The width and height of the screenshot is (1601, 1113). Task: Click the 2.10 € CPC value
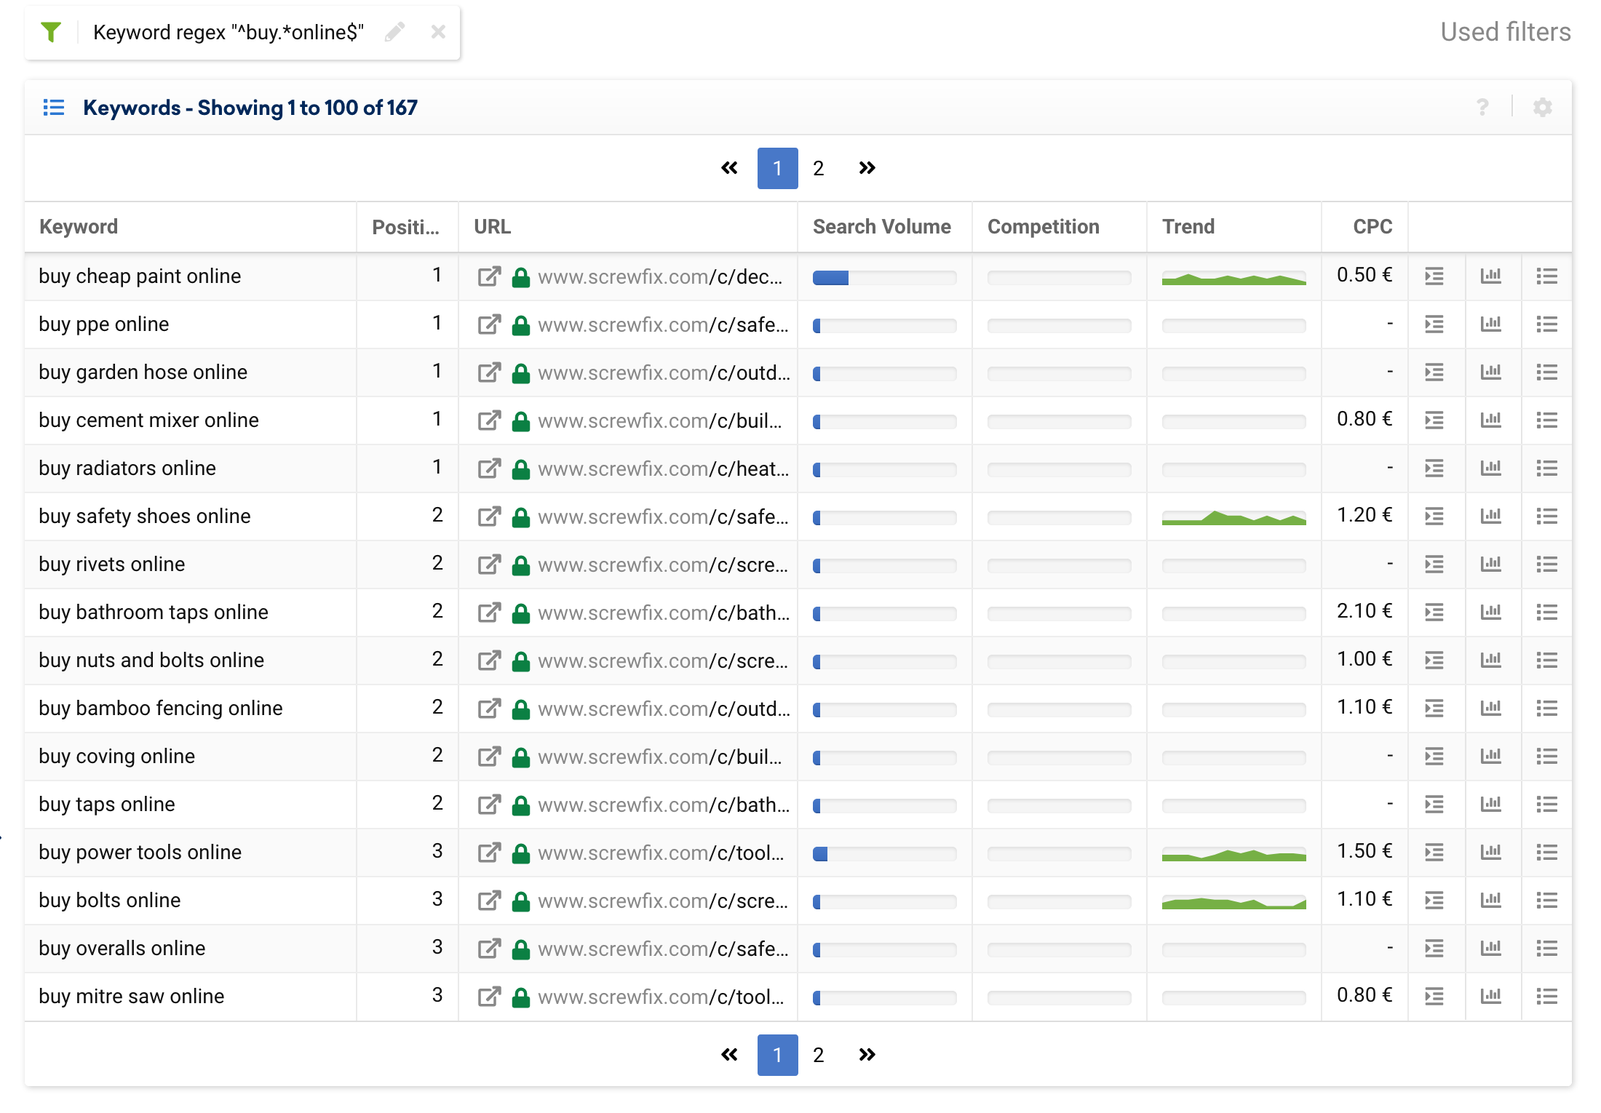tap(1364, 611)
